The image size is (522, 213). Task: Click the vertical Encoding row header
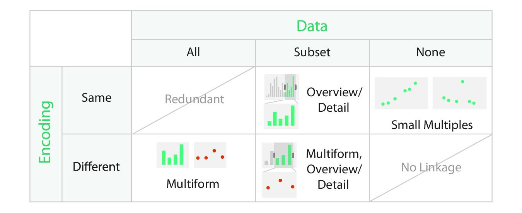click(46, 132)
